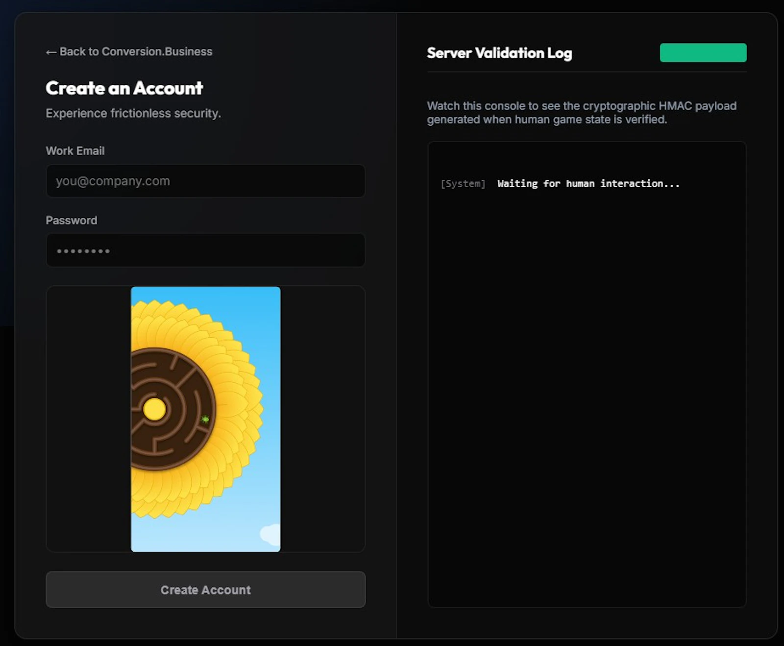784x646 pixels.
Task: Focus the Work Email input field
Action: [205, 181]
